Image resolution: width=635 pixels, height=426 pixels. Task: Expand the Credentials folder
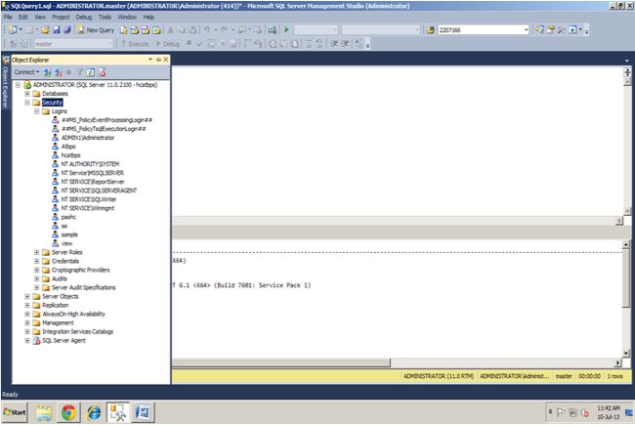coord(36,261)
